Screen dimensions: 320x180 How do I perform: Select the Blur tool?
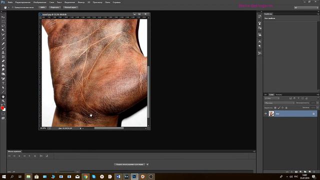tap(3, 70)
